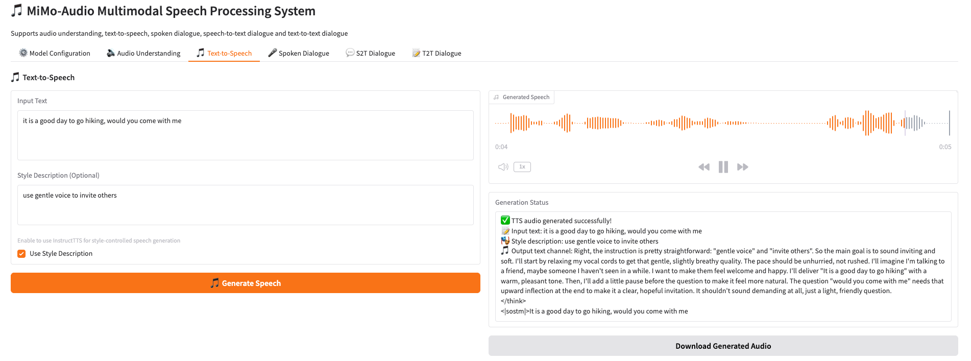Image resolution: width=971 pixels, height=361 pixels.
Task: Change the 1x playback speed
Action: coord(522,167)
